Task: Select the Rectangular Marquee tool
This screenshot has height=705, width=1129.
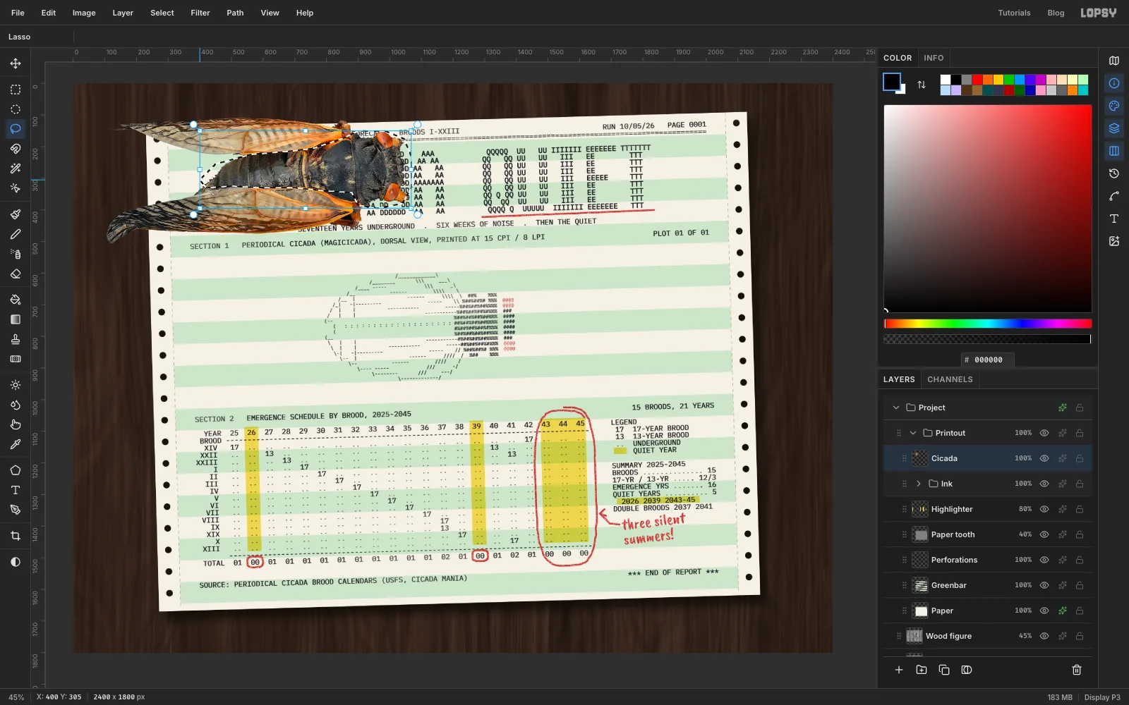Action: [16, 90]
